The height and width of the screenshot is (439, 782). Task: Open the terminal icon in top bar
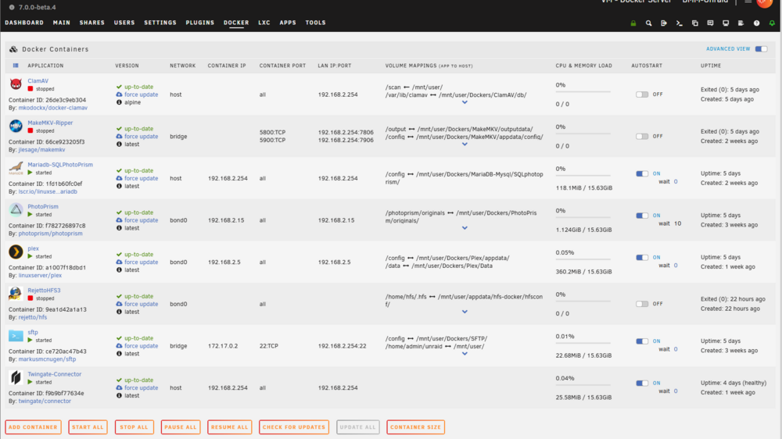coord(680,23)
